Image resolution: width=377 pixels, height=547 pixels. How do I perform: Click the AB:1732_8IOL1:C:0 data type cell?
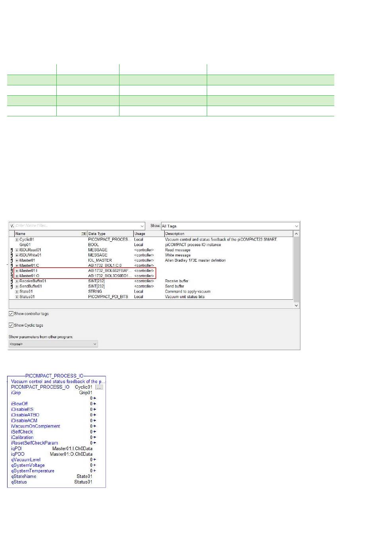click(x=105, y=266)
